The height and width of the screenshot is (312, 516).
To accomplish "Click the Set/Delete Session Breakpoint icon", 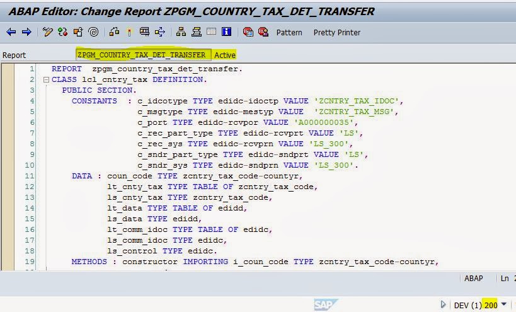I will [x=248, y=32].
